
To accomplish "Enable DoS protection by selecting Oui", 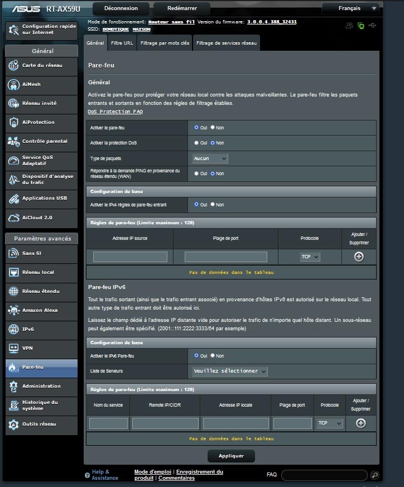I will coord(196,143).
